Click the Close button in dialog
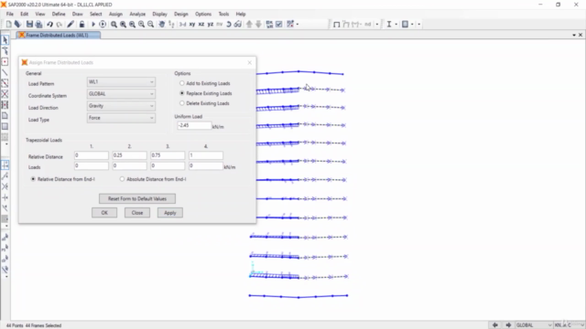Viewport: 586px width, 329px height. pyautogui.click(x=137, y=213)
